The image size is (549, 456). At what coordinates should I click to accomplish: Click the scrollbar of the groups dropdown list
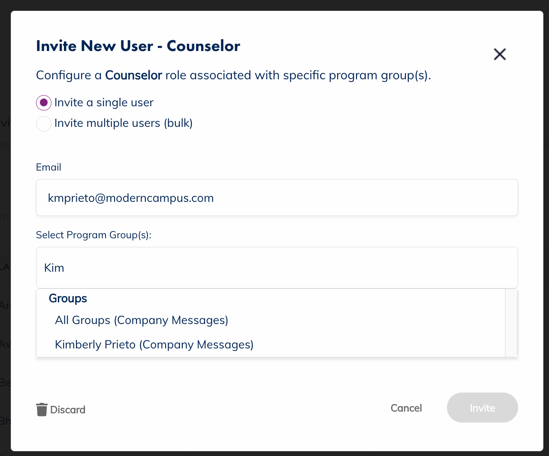[511, 323]
